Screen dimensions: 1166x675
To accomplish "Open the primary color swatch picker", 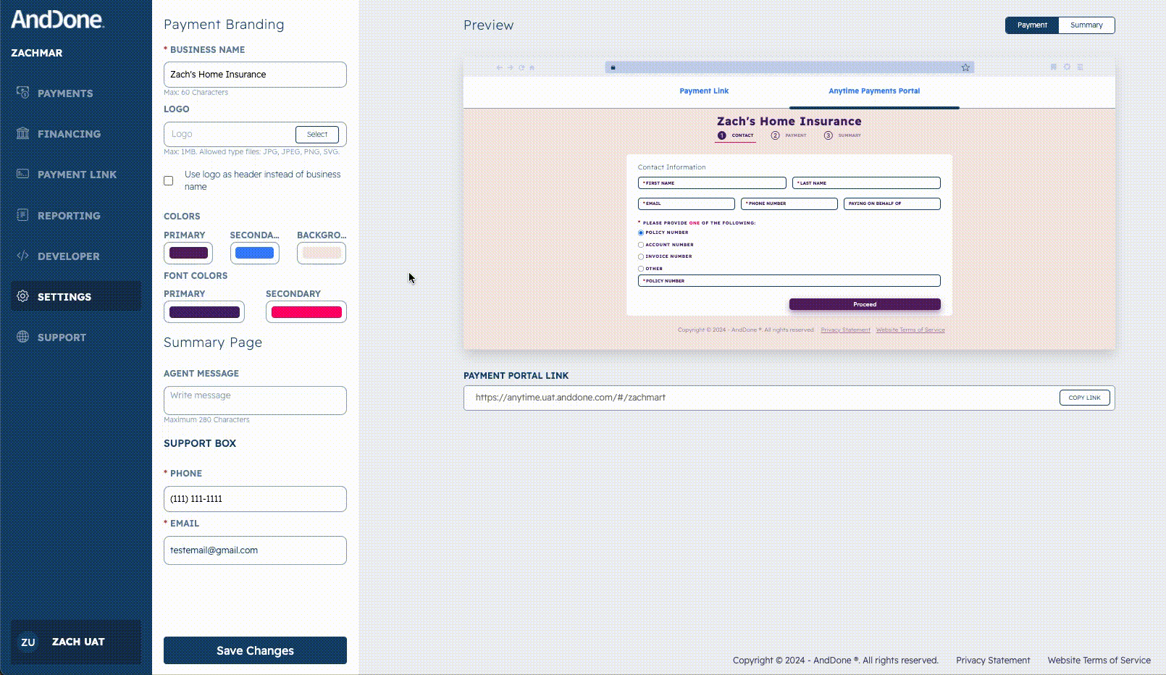I will click(x=188, y=253).
